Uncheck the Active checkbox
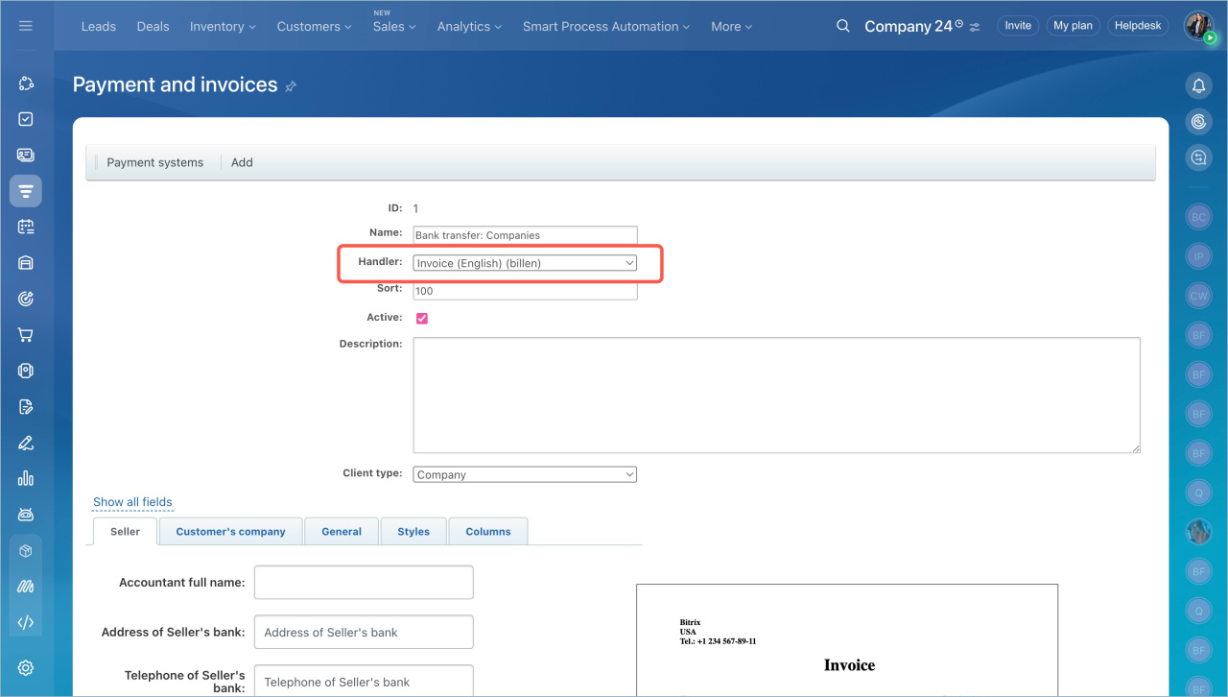This screenshot has width=1228, height=697. tap(422, 319)
